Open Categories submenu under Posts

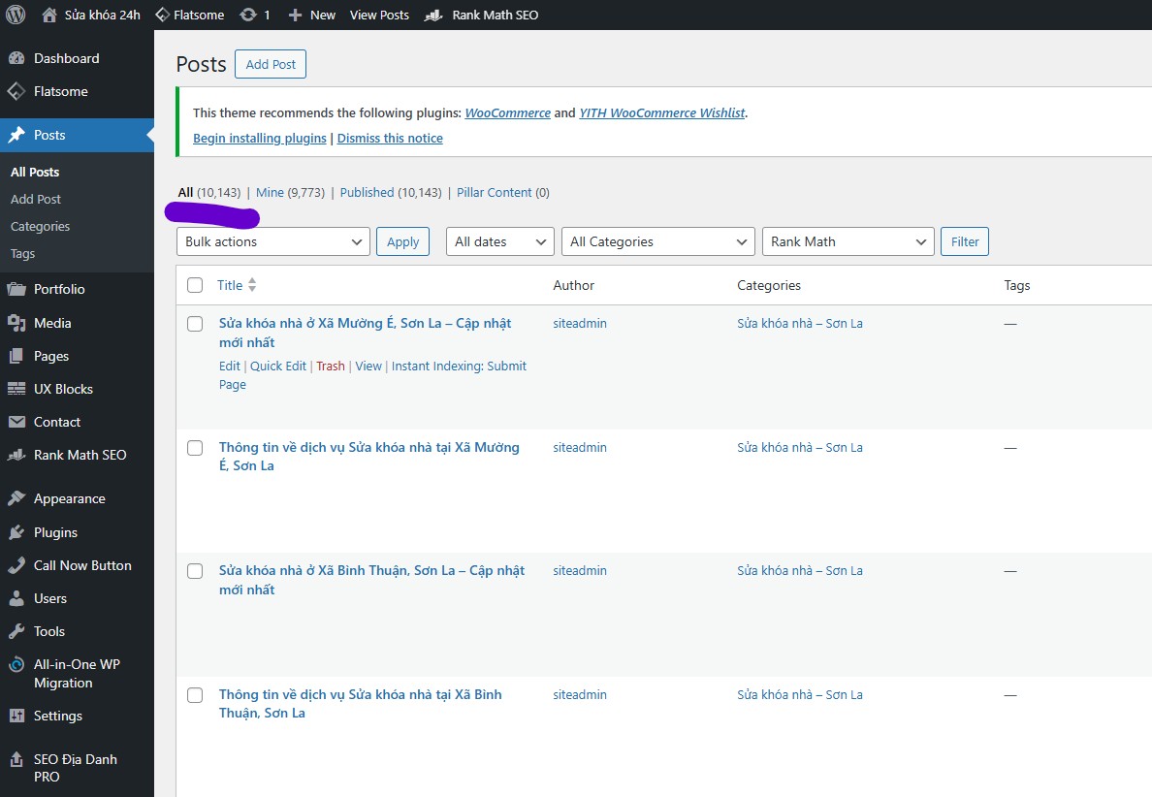pyautogui.click(x=41, y=226)
